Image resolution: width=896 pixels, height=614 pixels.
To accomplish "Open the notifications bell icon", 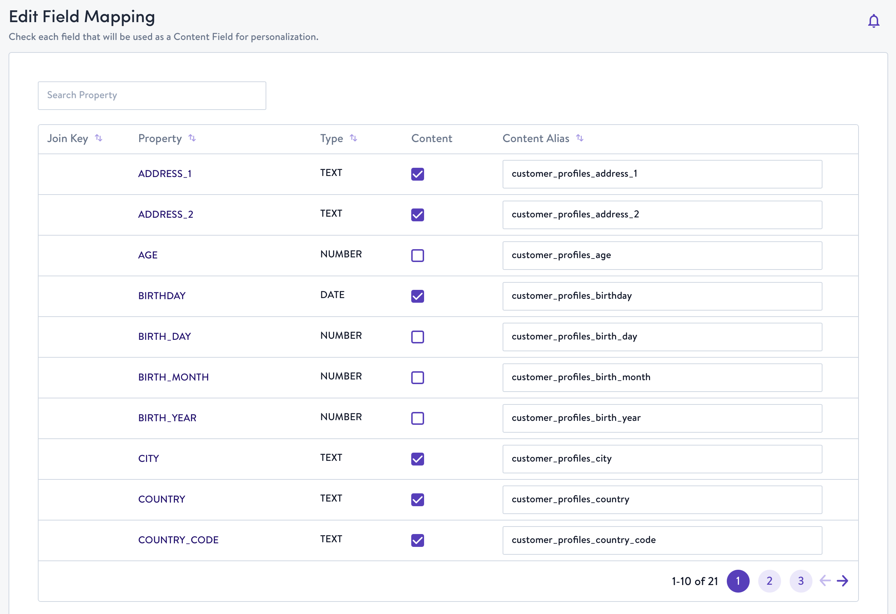I will (x=873, y=21).
